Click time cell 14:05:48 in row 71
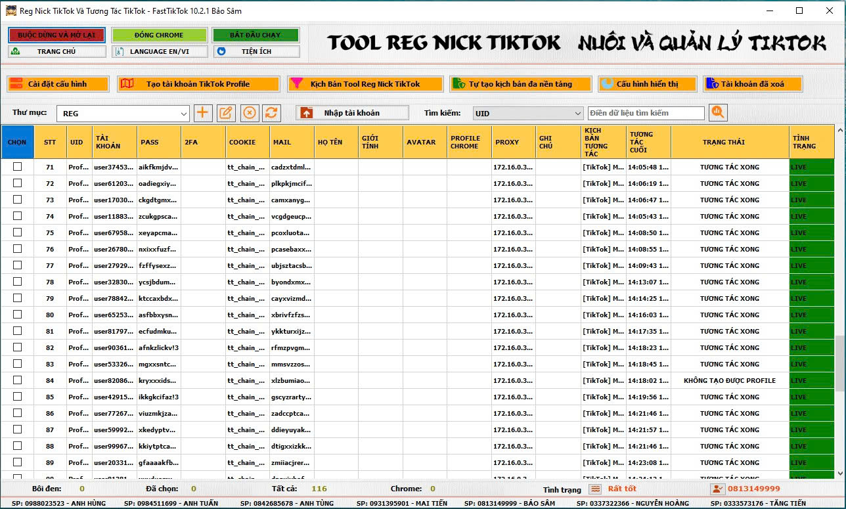Image resolution: width=846 pixels, height=509 pixels. [648, 167]
